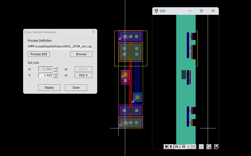Image resolution: width=251 pixels, height=156 pixels.
Task: Click the Pick V button
Action: point(83,75)
